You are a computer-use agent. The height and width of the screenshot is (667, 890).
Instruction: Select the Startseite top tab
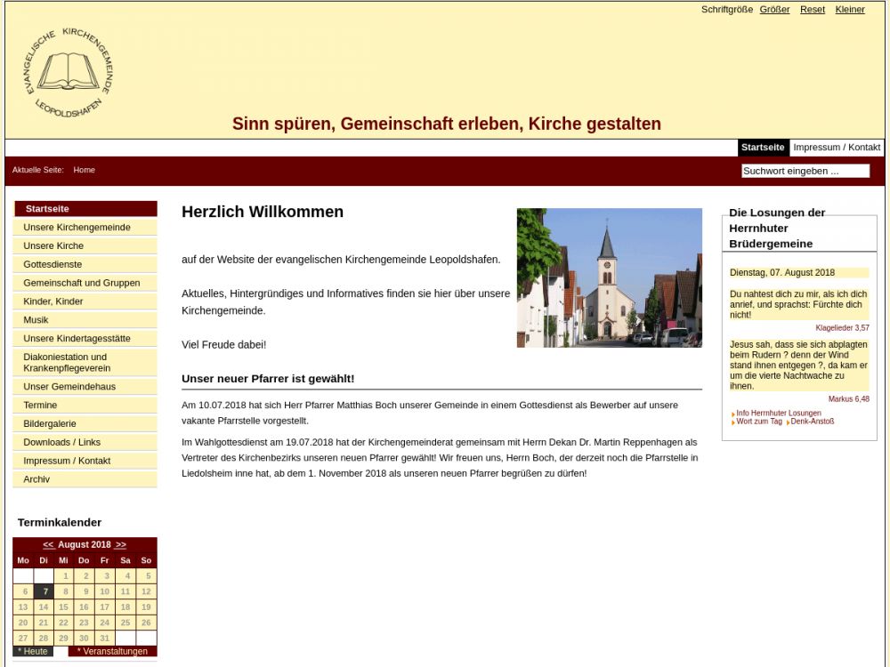tap(763, 148)
